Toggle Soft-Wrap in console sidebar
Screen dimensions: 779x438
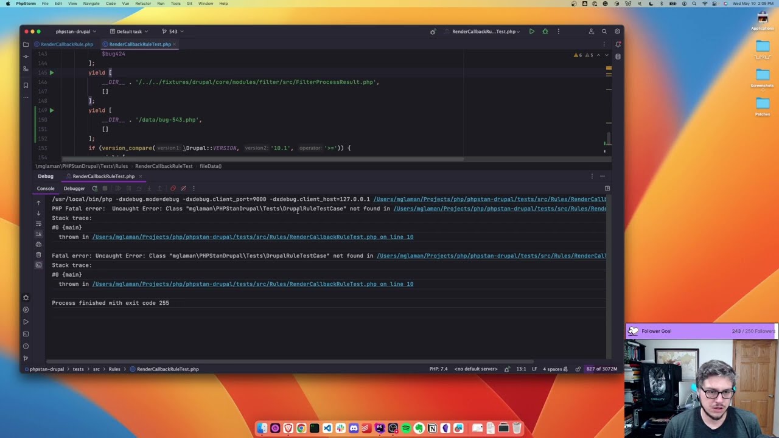click(38, 223)
